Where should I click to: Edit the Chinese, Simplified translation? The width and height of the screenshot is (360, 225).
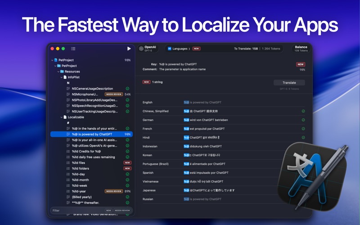pos(201,111)
